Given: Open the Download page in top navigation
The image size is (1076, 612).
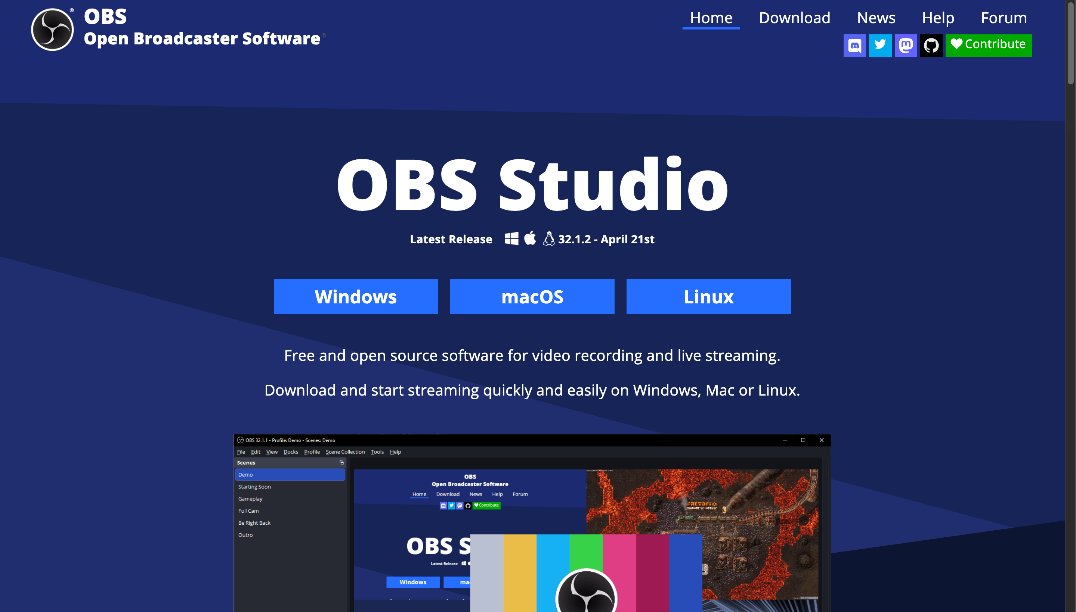Looking at the screenshot, I should tap(794, 18).
